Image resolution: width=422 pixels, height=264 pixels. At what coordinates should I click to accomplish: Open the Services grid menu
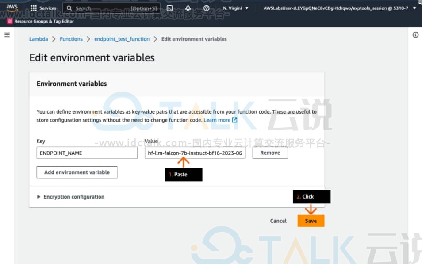43,8
